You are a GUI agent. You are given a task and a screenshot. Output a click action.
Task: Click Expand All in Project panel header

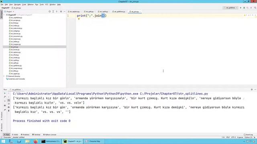click(x=53, y=12)
